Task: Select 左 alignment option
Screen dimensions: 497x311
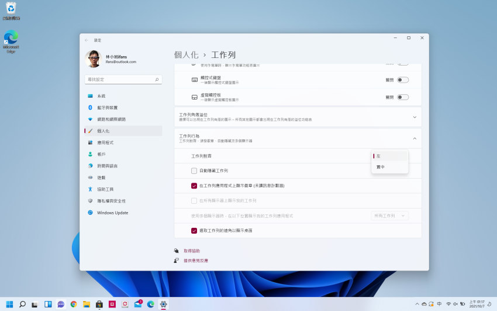Action: pos(390,156)
